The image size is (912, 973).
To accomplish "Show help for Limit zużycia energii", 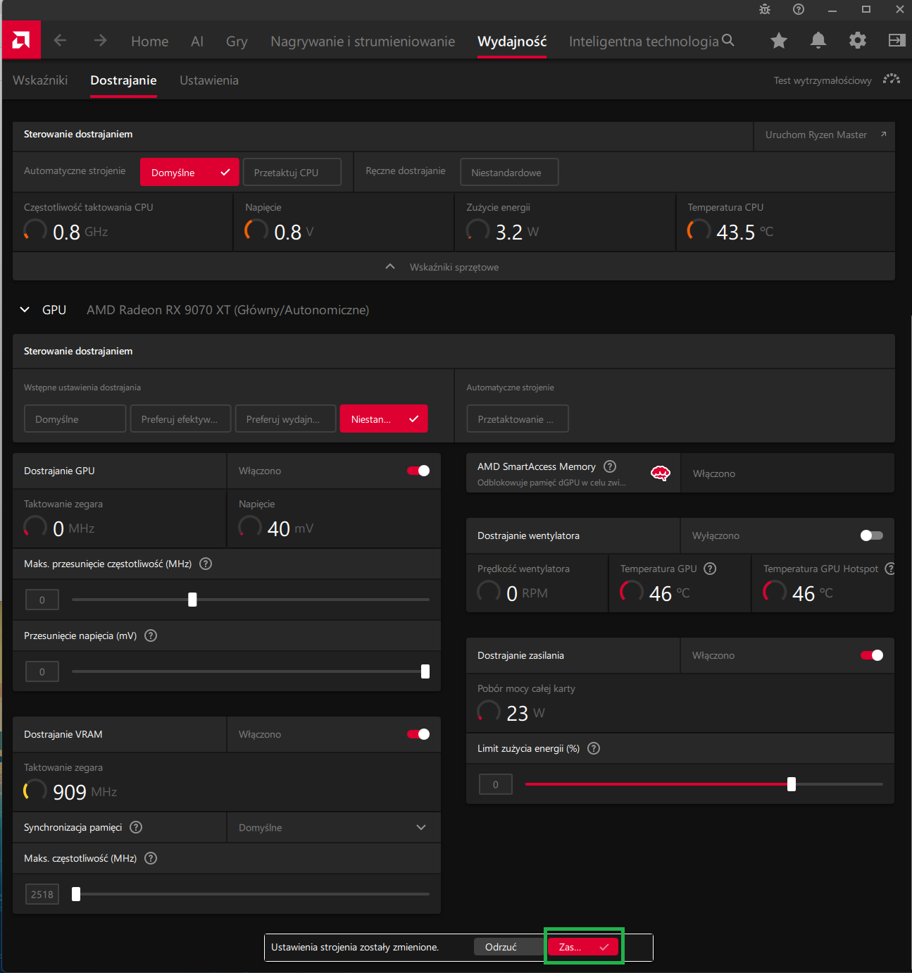I will pyautogui.click(x=594, y=748).
